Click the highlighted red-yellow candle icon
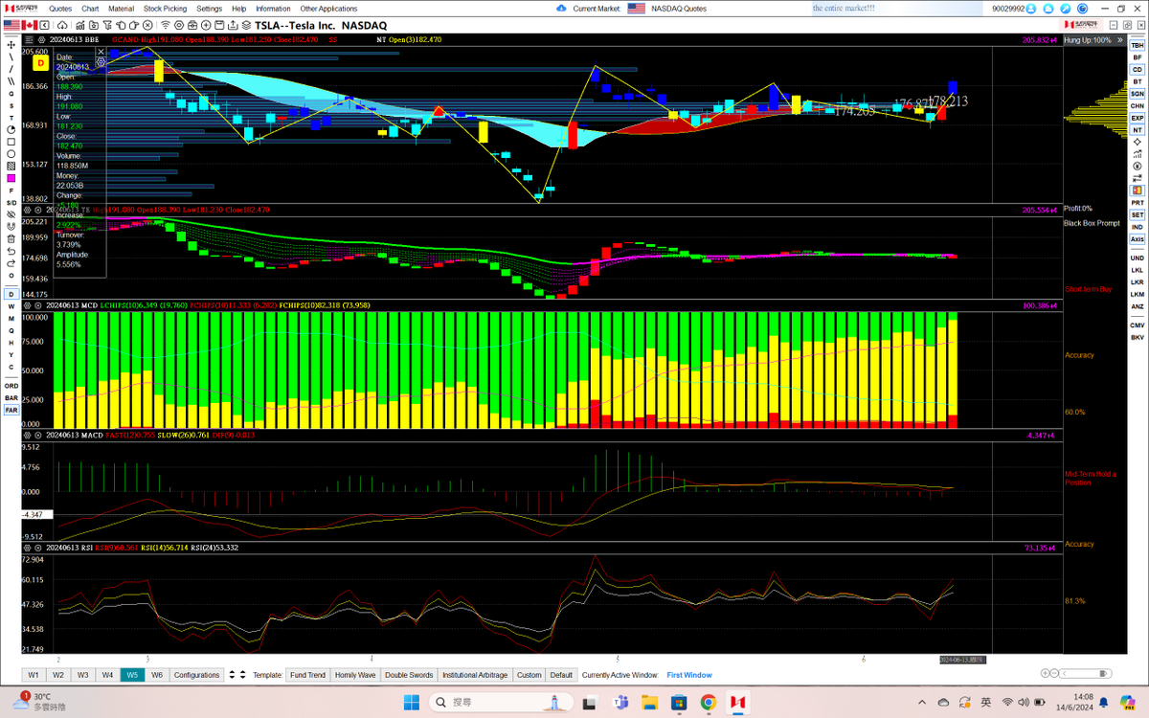1149x718 pixels. pyautogui.click(x=1137, y=191)
